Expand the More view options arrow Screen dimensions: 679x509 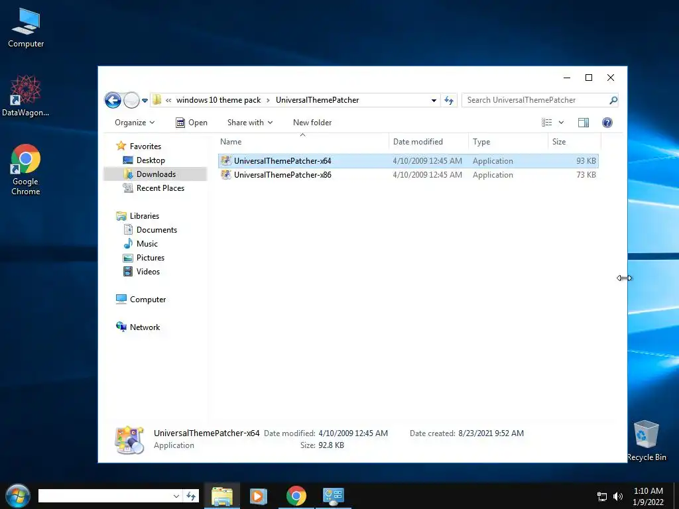click(561, 123)
